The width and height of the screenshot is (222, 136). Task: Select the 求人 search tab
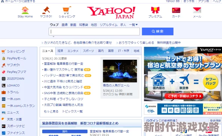click(123, 25)
